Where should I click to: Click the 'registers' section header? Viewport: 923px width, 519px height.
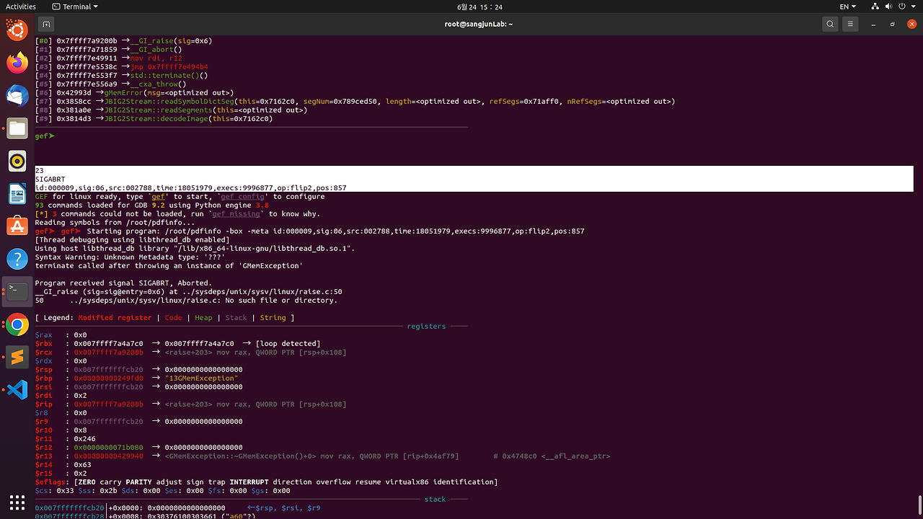click(426, 326)
